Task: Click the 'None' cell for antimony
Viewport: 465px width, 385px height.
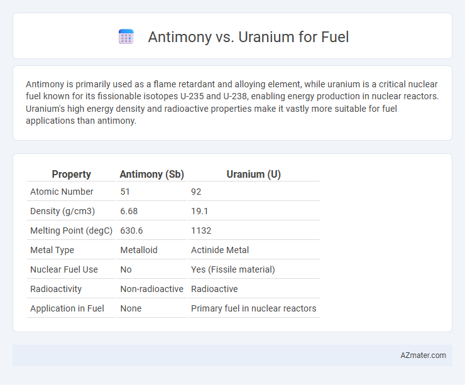Action: click(131, 308)
